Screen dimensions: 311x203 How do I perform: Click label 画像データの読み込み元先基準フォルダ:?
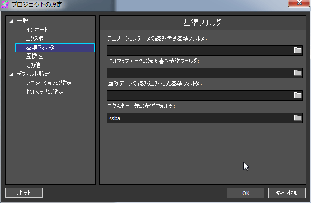click(155, 83)
